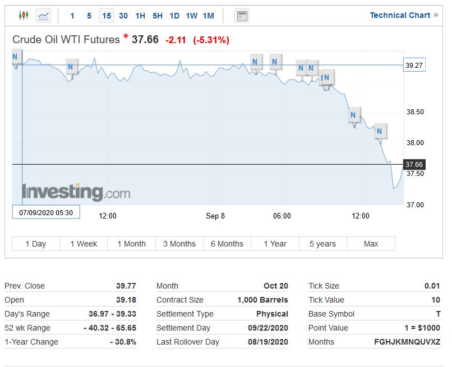
Task: Click Day's Range value 36.97 - 39.33
Action: (112, 314)
